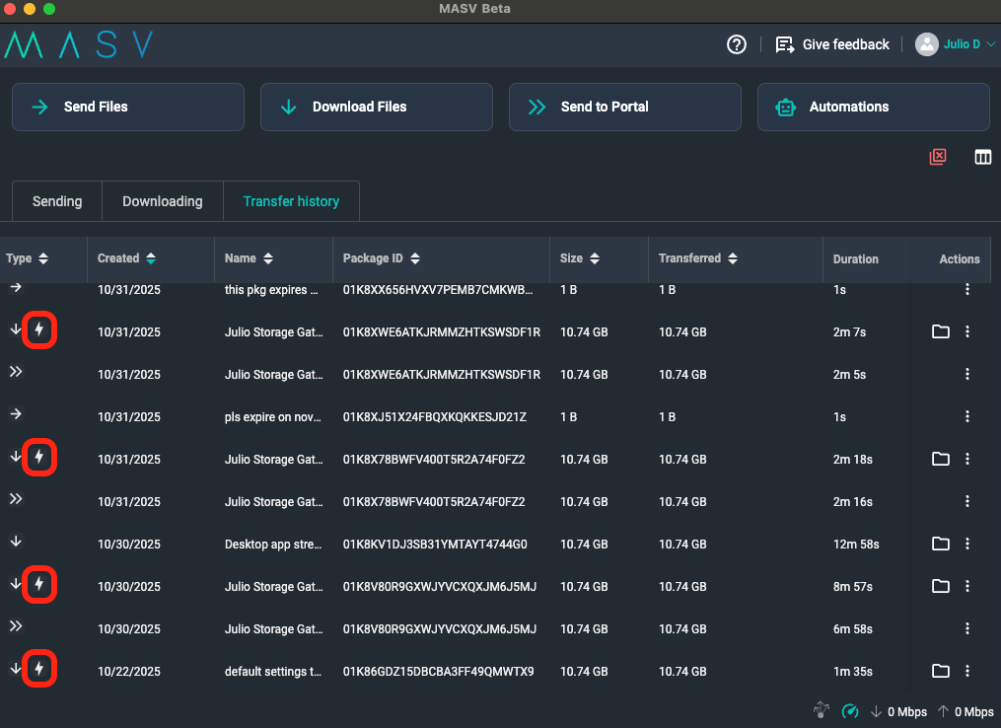
Task: Switch to the Downloading tab
Action: click(163, 201)
